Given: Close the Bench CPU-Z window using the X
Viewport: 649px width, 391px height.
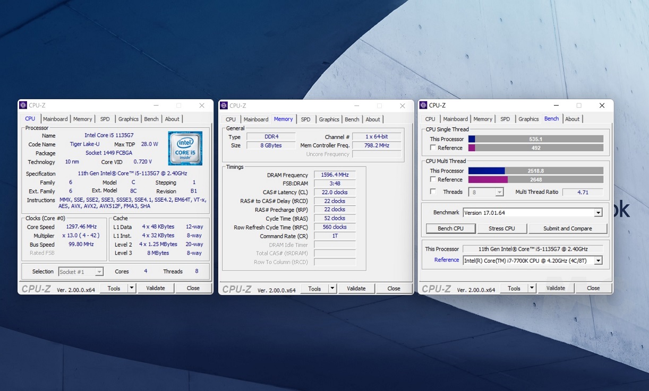Looking at the screenshot, I should [602, 106].
